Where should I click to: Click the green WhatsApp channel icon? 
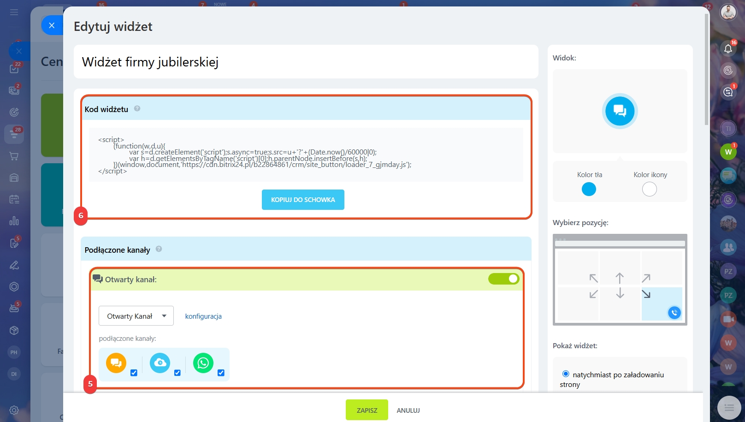click(203, 363)
